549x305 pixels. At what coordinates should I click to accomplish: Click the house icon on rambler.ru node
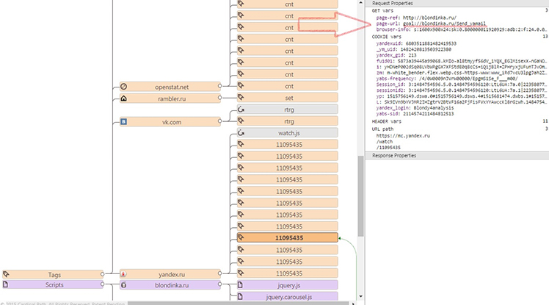coord(124,98)
